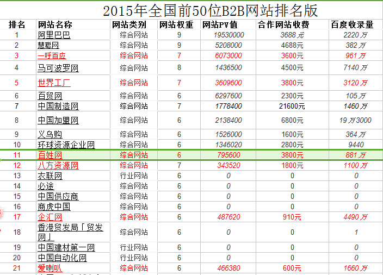Click the 中国制造网 site name
The height and width of the screenshot is (275, 383).
(x=58, y=106)
